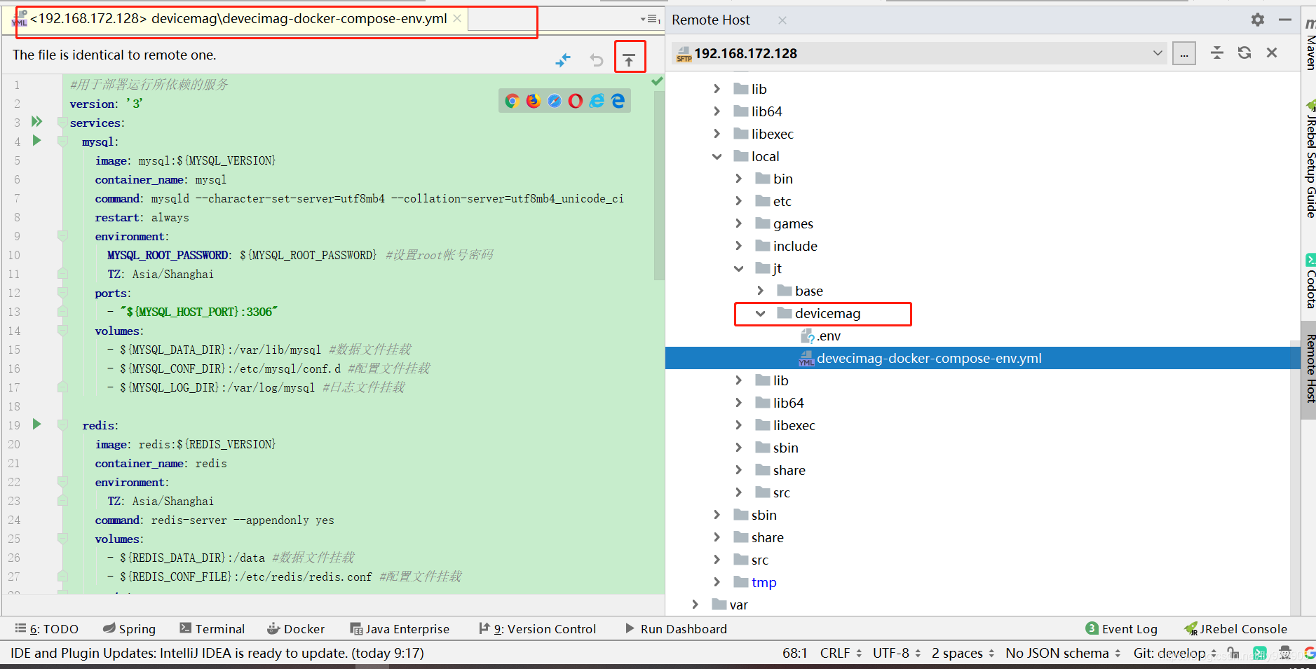Select the No JSON schema widget
Image resolution: width=1316 pixels, height=669 pixels.
[x=1063, y=653]
